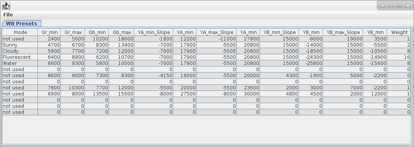Select the Water mode cell

20,63
